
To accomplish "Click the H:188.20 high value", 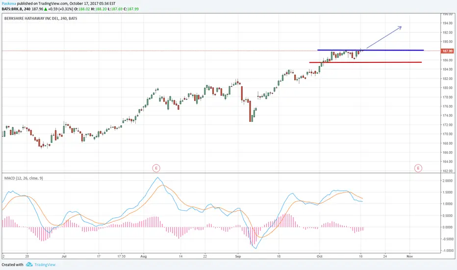I will [98, 9].
